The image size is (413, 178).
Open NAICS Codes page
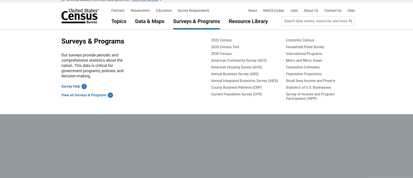coord(274,11)
